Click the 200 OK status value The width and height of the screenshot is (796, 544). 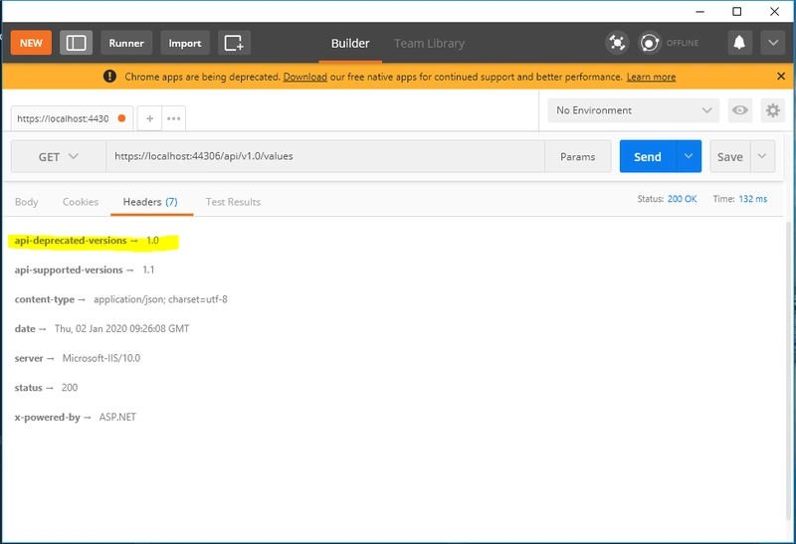pyautogui.click(x=682, y=199)
